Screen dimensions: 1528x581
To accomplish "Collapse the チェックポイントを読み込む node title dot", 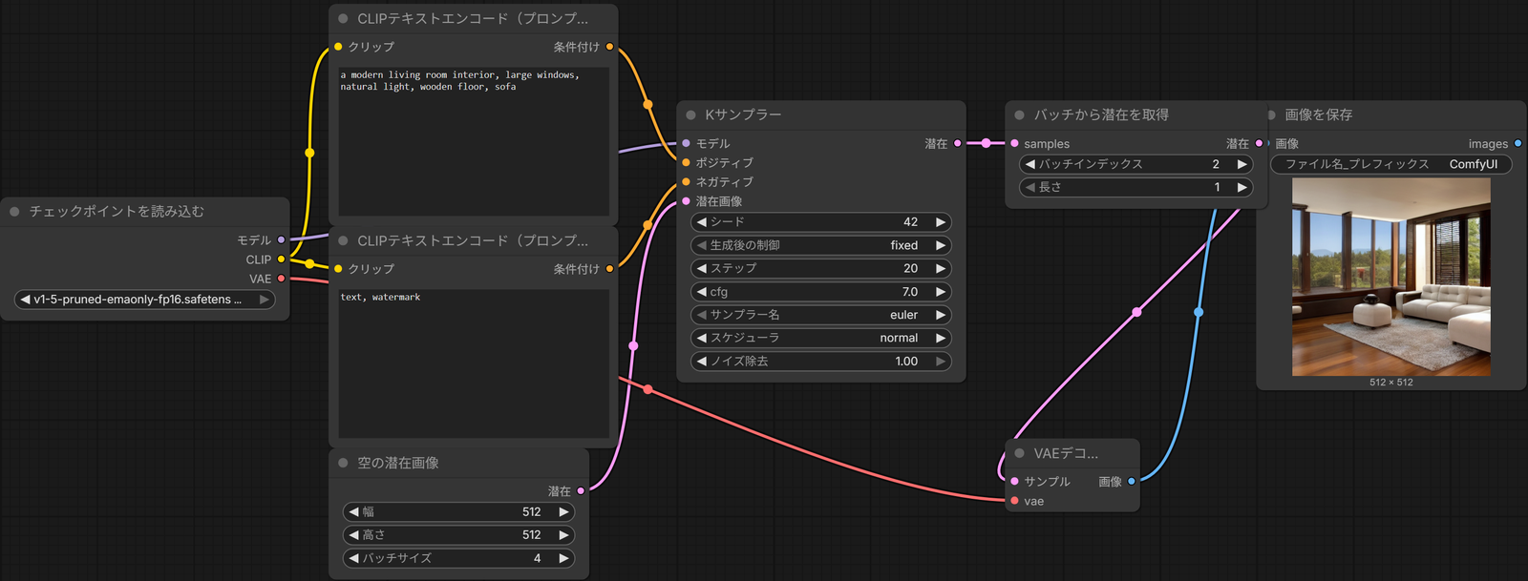I will pyautogui.click(x=14, y=211).
